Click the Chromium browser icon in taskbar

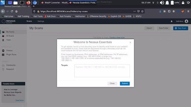pyautogui.click(x=35, y=3)
